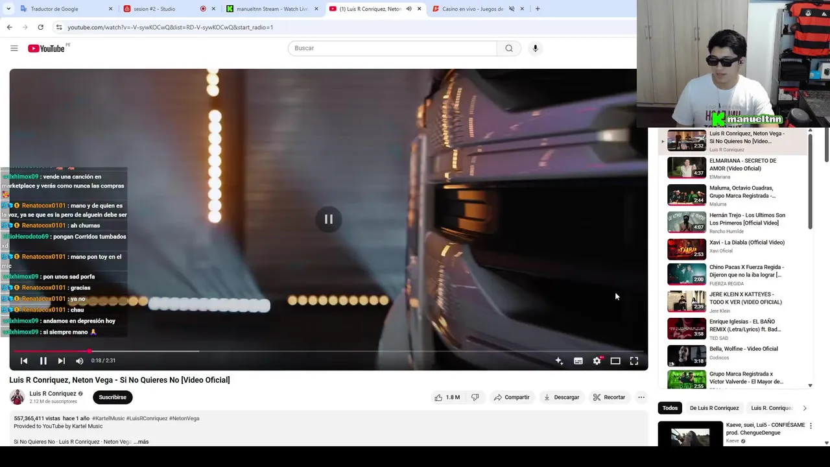The image size is (830, 467).
Task: Close the Casino en vivo tab
Action: tap(522, 9)
